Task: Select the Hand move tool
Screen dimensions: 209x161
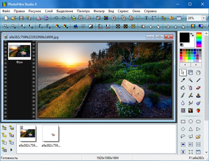Action: click(198, 72)
